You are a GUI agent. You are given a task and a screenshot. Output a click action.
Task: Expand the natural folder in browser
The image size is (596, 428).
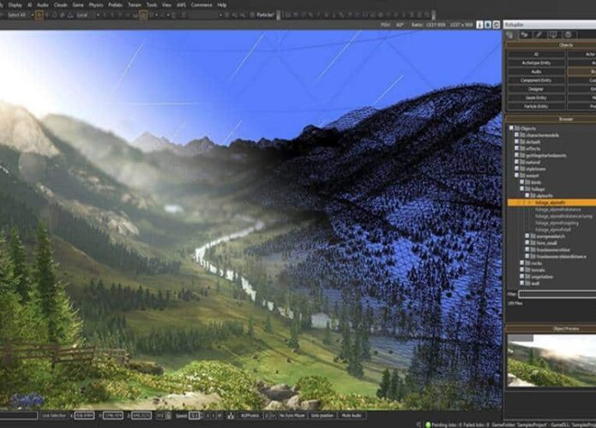(x=516, y=162)
